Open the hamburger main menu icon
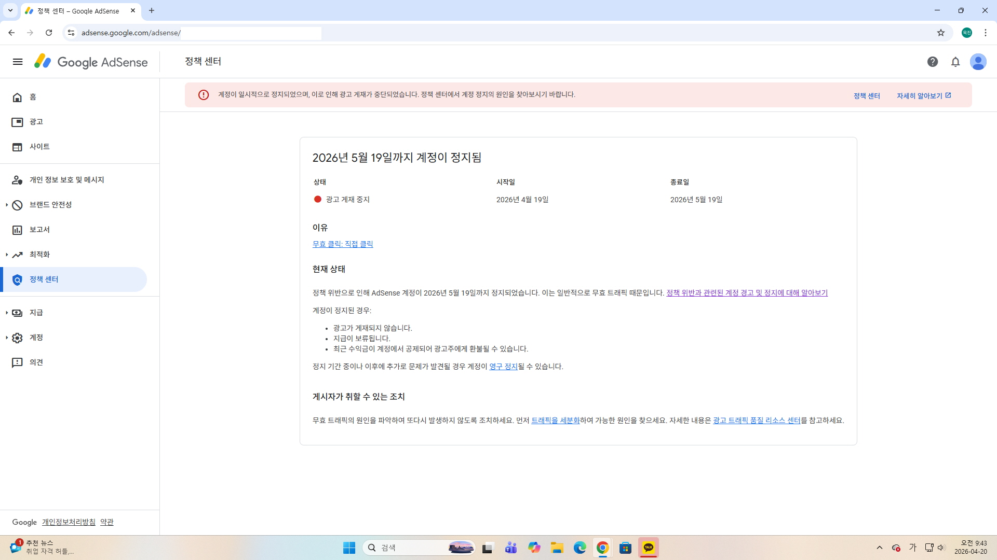The height and width of the screenshot is (560, 997). [18, 62]
